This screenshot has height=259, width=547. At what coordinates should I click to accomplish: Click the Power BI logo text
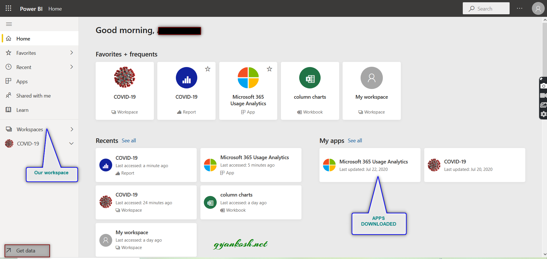pyautogui.click(x=31, y=9)
